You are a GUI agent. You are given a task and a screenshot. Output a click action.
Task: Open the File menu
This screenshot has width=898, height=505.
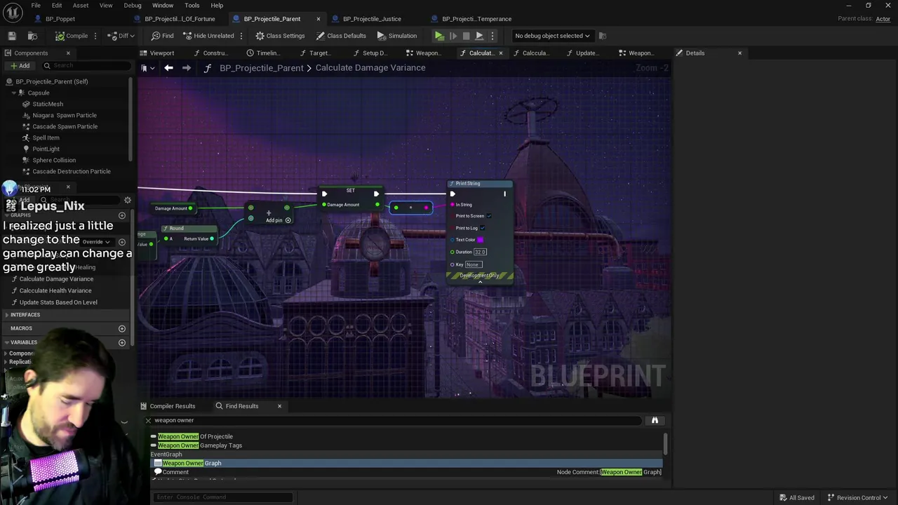(36, 6)
